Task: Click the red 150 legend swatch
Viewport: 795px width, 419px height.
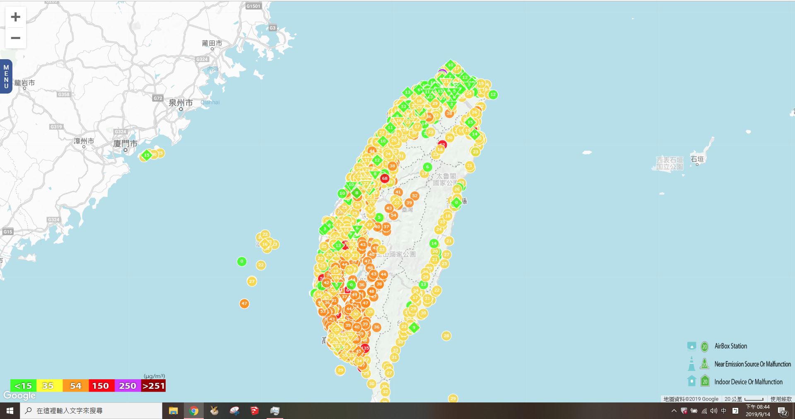Action: click(101, 386)
